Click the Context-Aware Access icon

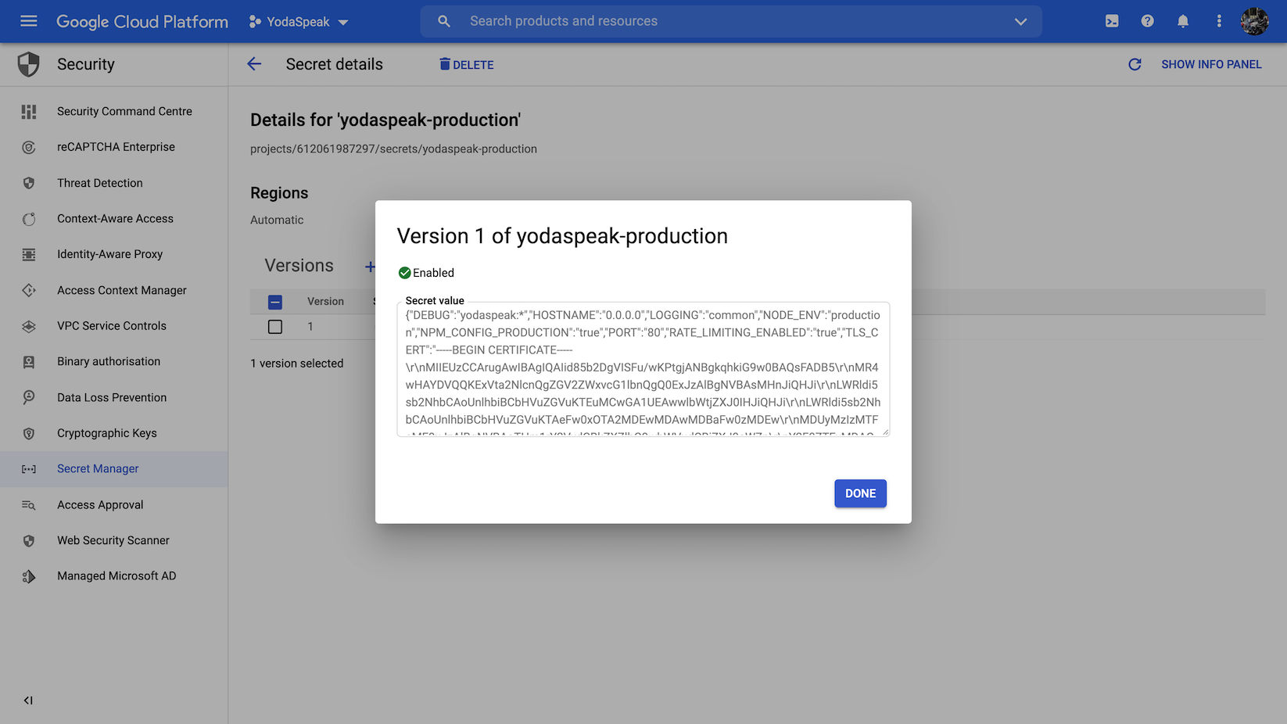click(x=29, y=219)
